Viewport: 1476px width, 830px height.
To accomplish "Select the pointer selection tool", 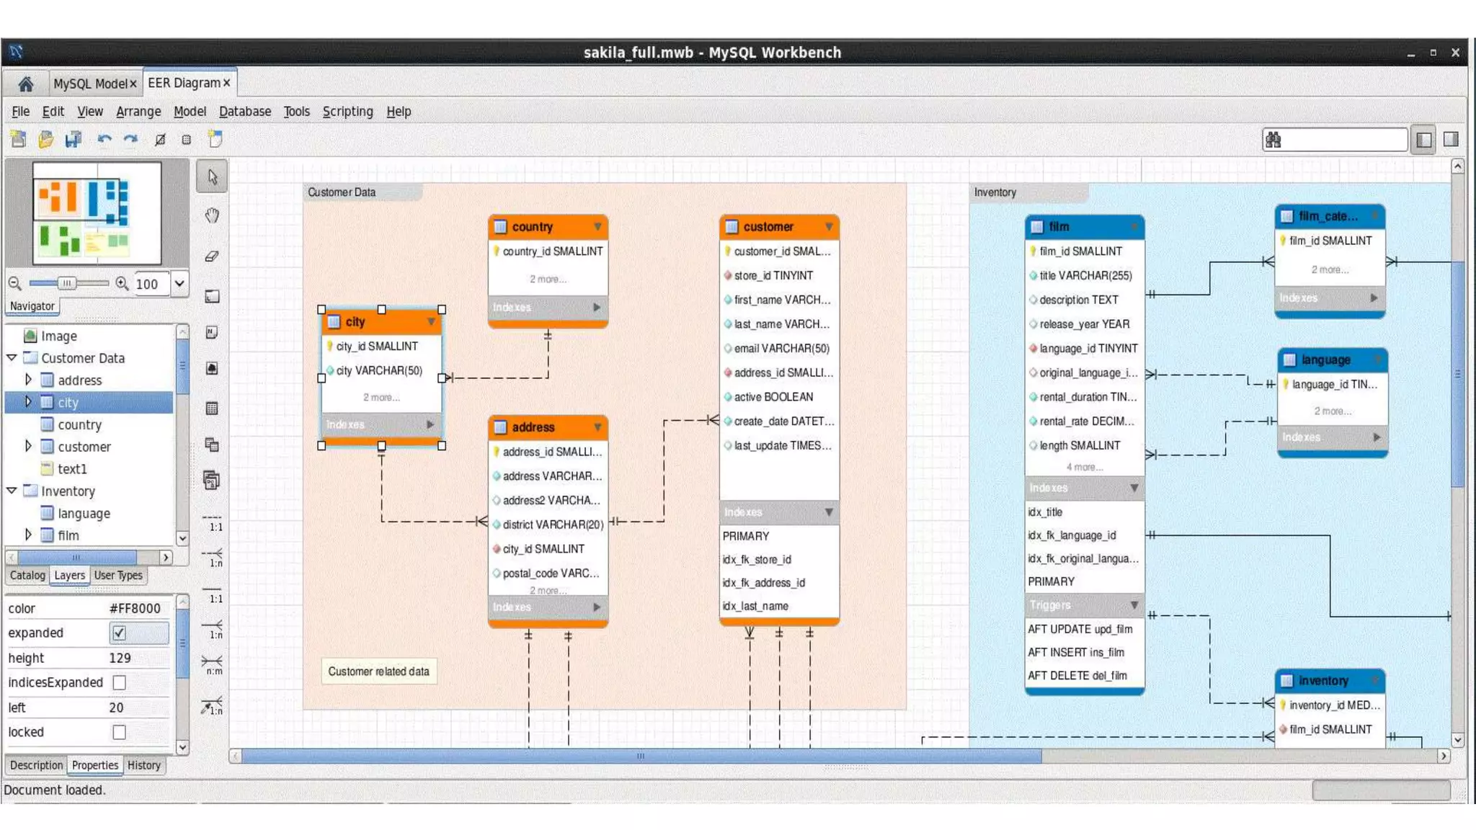I will (x=212, y=177).
